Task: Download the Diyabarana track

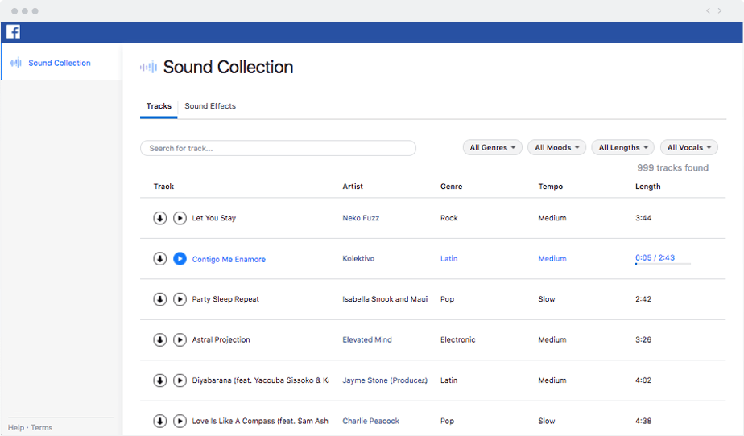Action: pyautogui.click(x=160, y=380)
